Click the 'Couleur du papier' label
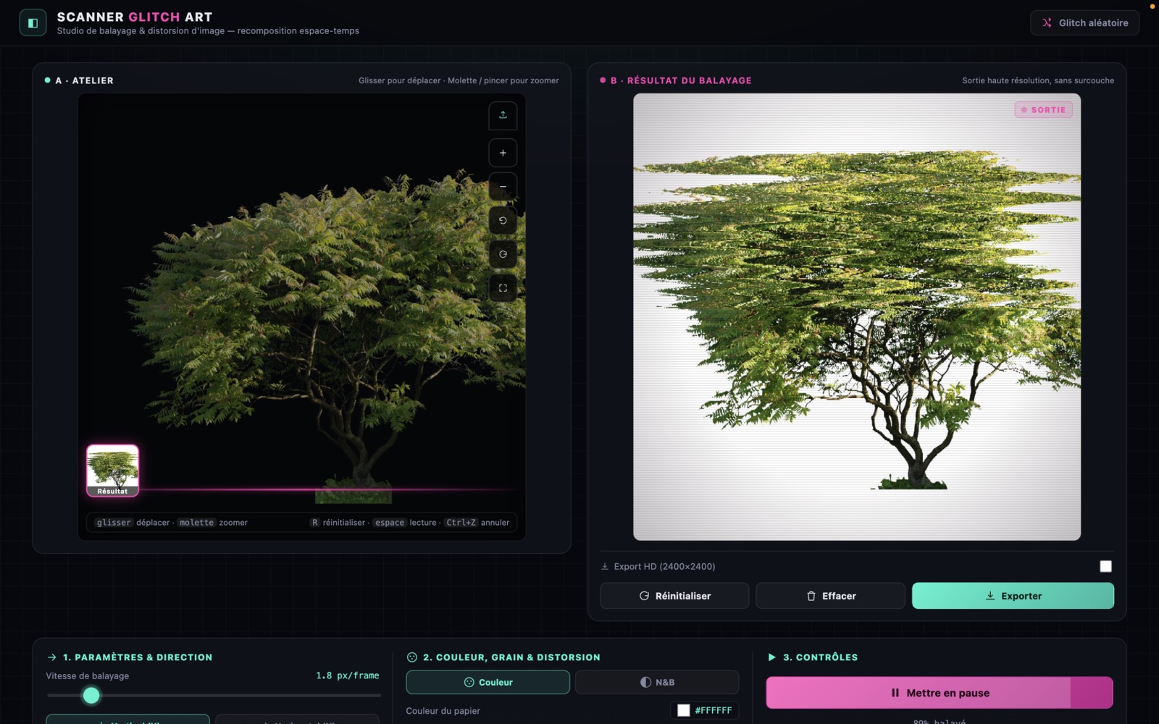Viewport: 1159px width, 724px height. 443,711
